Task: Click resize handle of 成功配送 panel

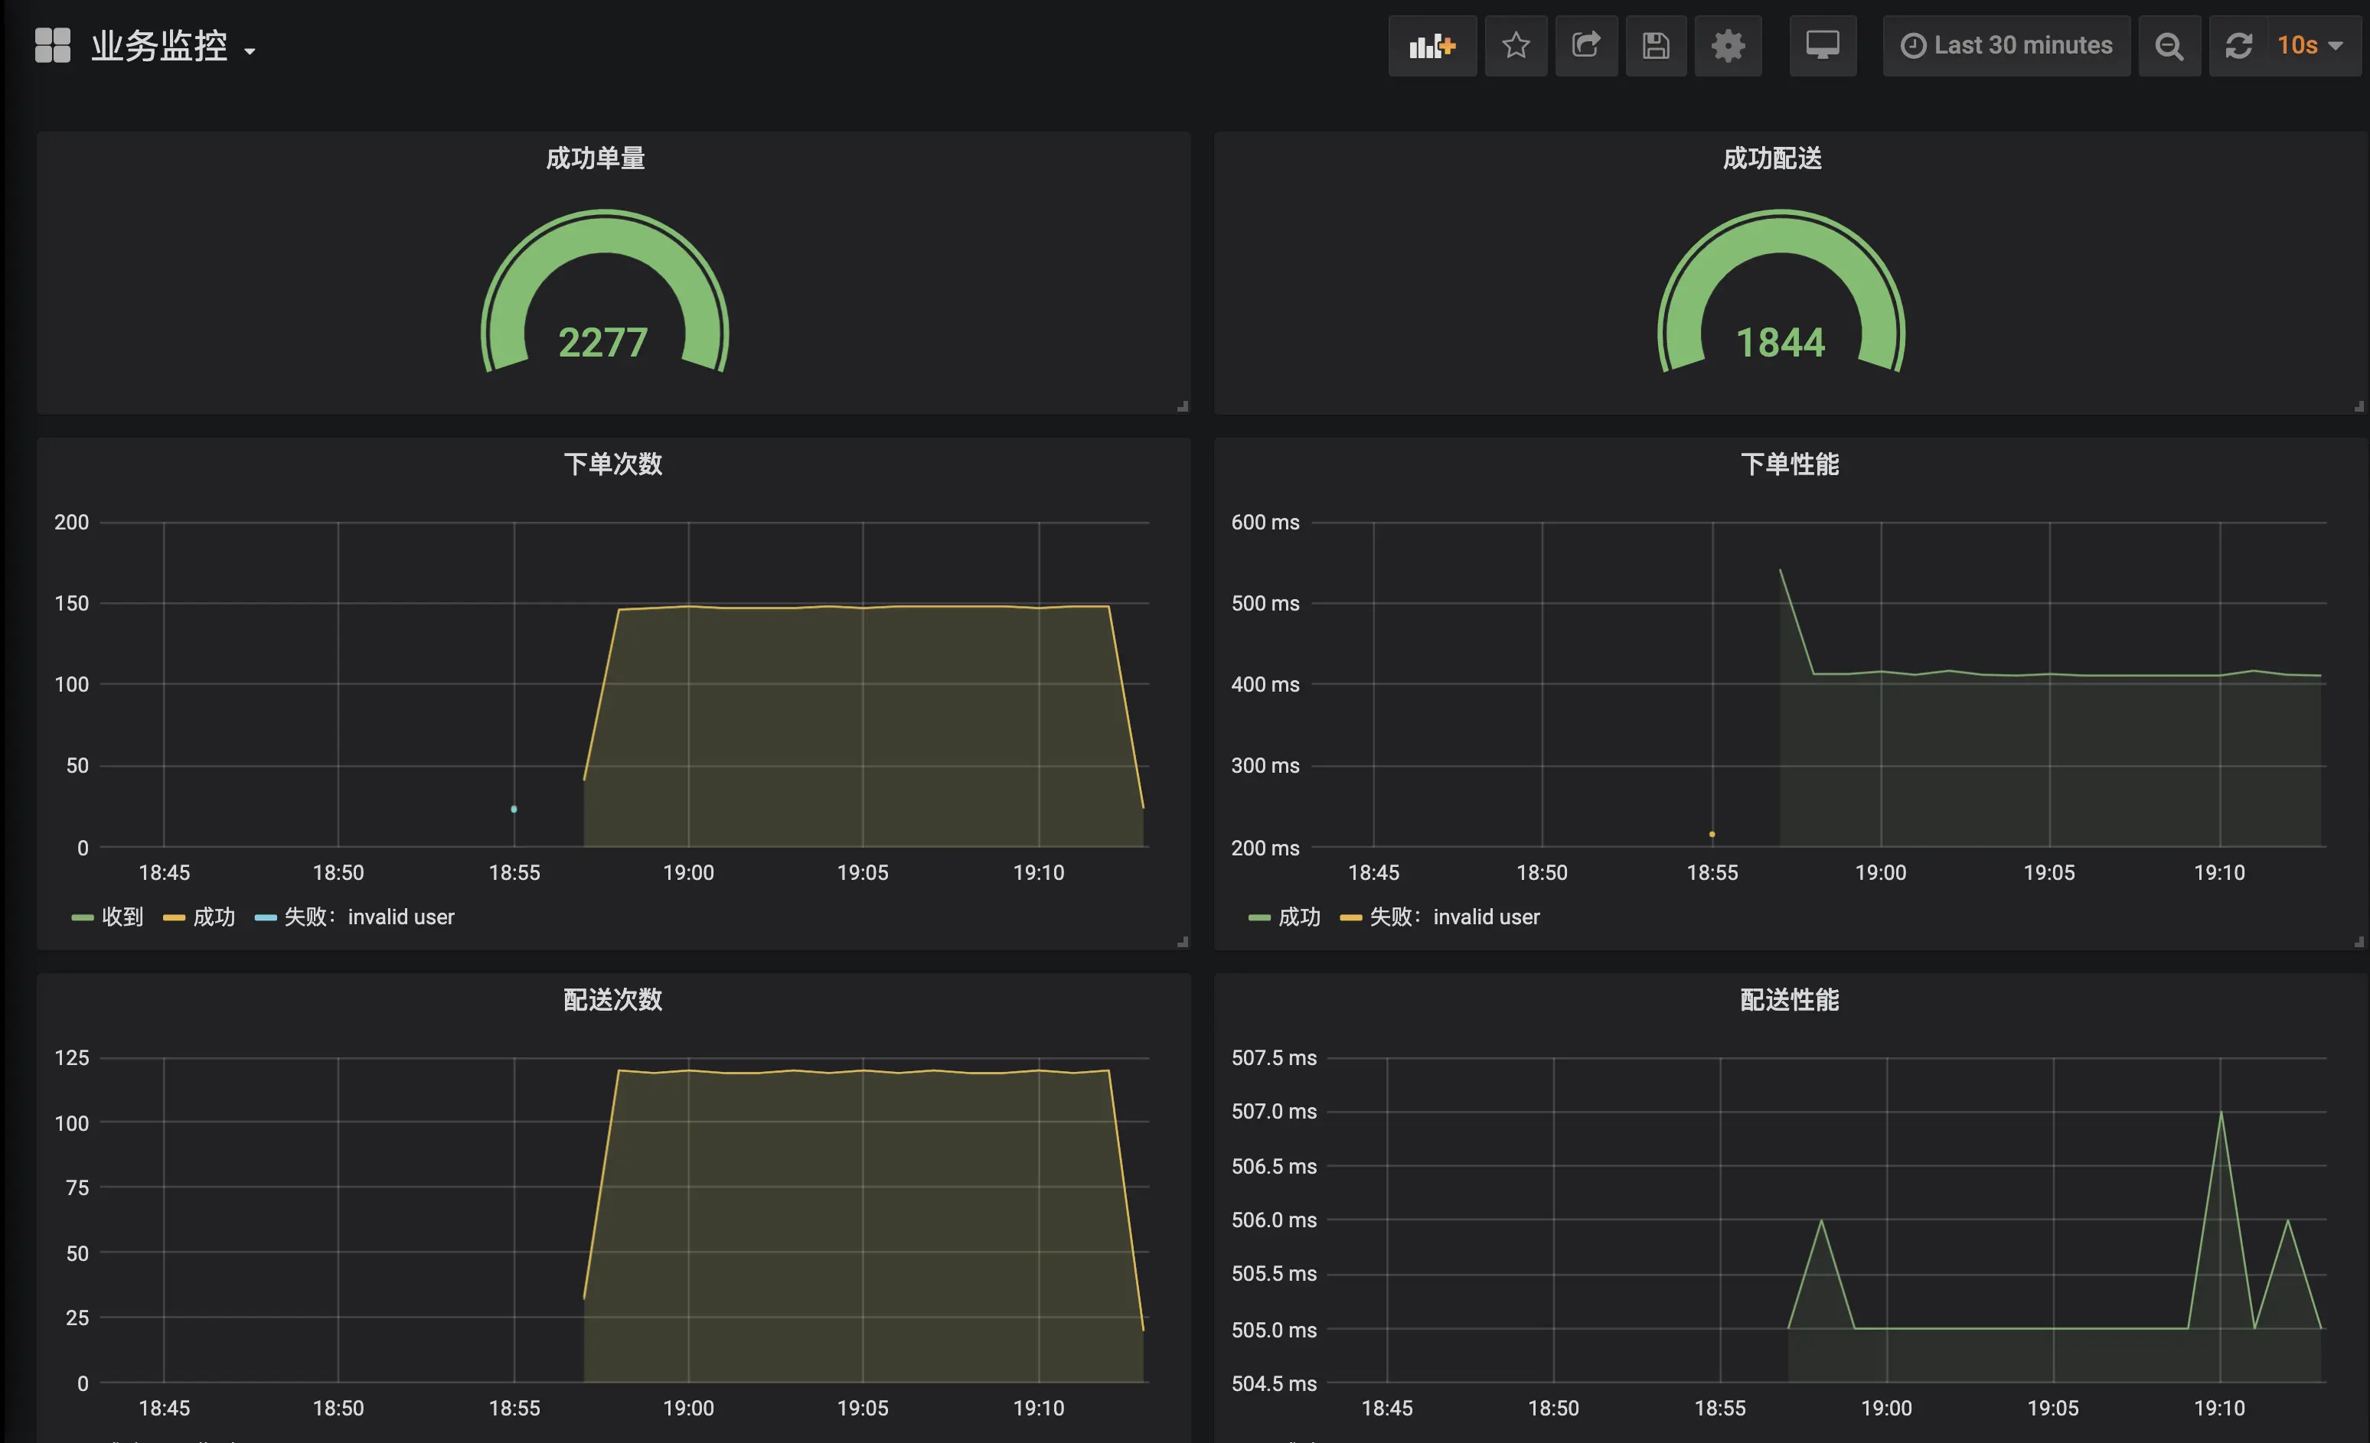Action: (2359, 406)
